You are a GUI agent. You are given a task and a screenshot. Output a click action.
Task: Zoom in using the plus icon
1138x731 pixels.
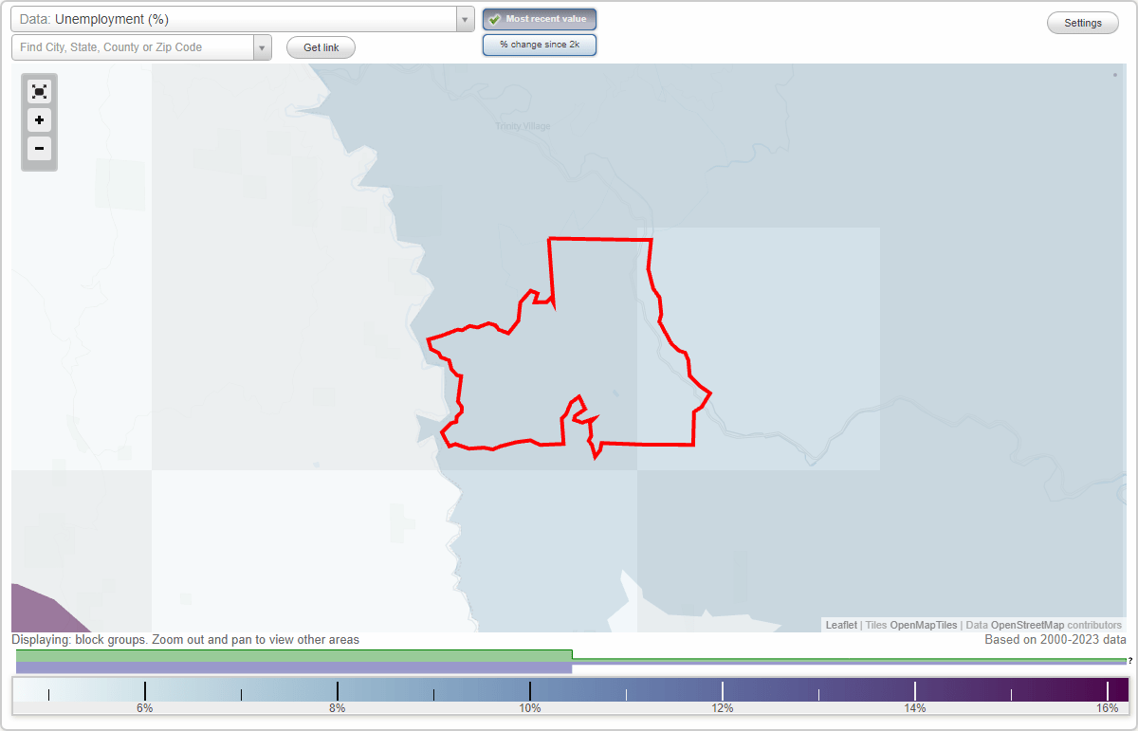[39, 120]
